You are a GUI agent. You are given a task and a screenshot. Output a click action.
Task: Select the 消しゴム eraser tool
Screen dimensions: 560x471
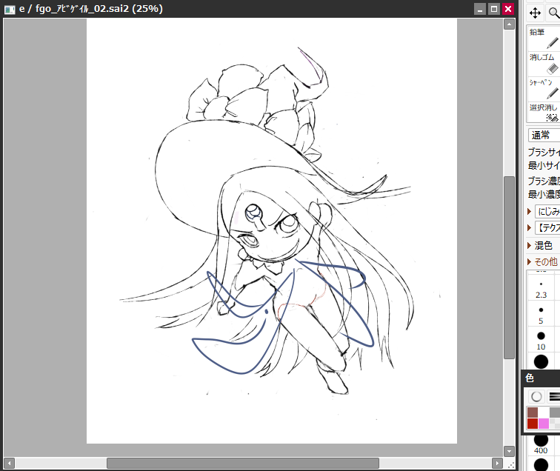pos(544,64)
